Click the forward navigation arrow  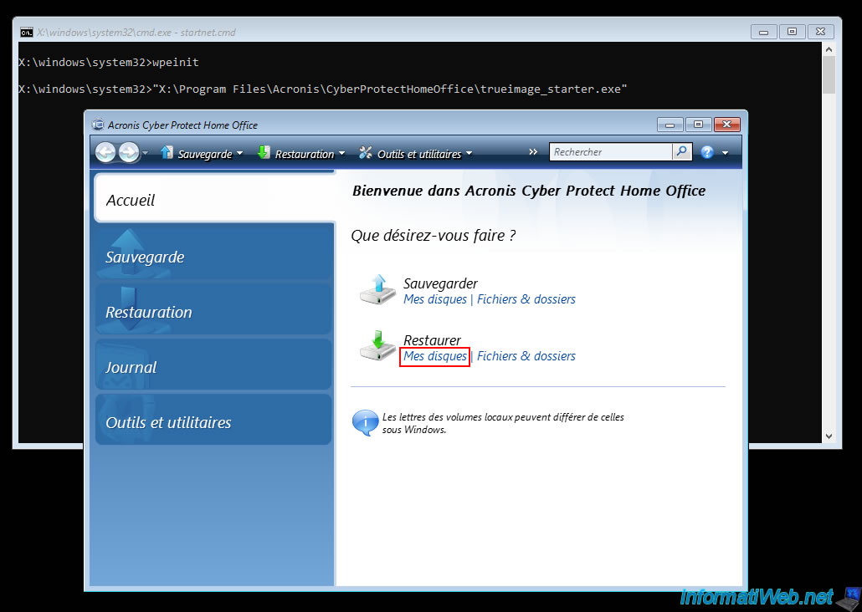(x=128, y=152)
